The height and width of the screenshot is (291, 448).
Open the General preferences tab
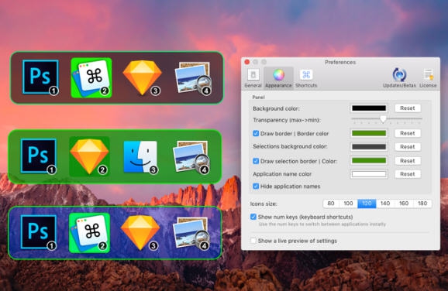click(253, 78)
